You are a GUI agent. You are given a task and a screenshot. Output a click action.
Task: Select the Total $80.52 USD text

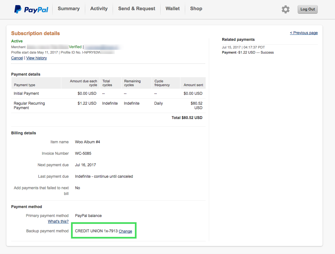point(187,118)
